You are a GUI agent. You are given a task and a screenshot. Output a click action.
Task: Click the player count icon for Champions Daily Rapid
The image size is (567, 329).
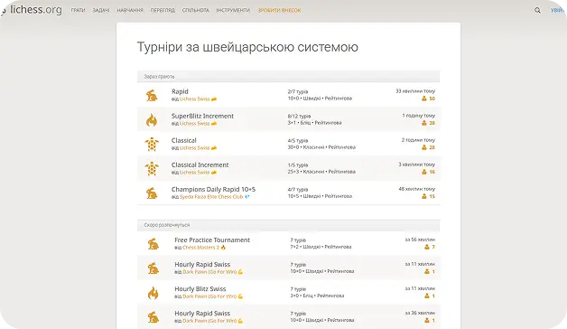point(424,196)
